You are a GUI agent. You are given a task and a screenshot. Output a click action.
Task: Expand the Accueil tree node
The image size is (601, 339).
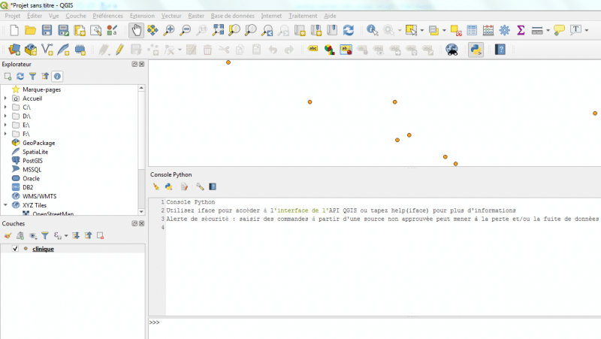(x=5, y=98)
